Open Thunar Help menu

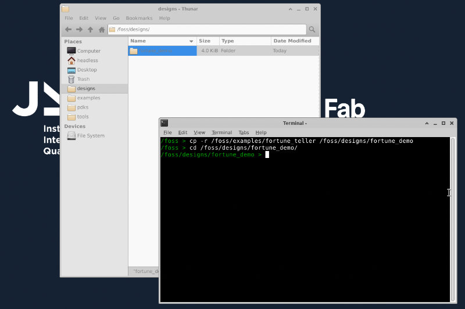point(164,18)
